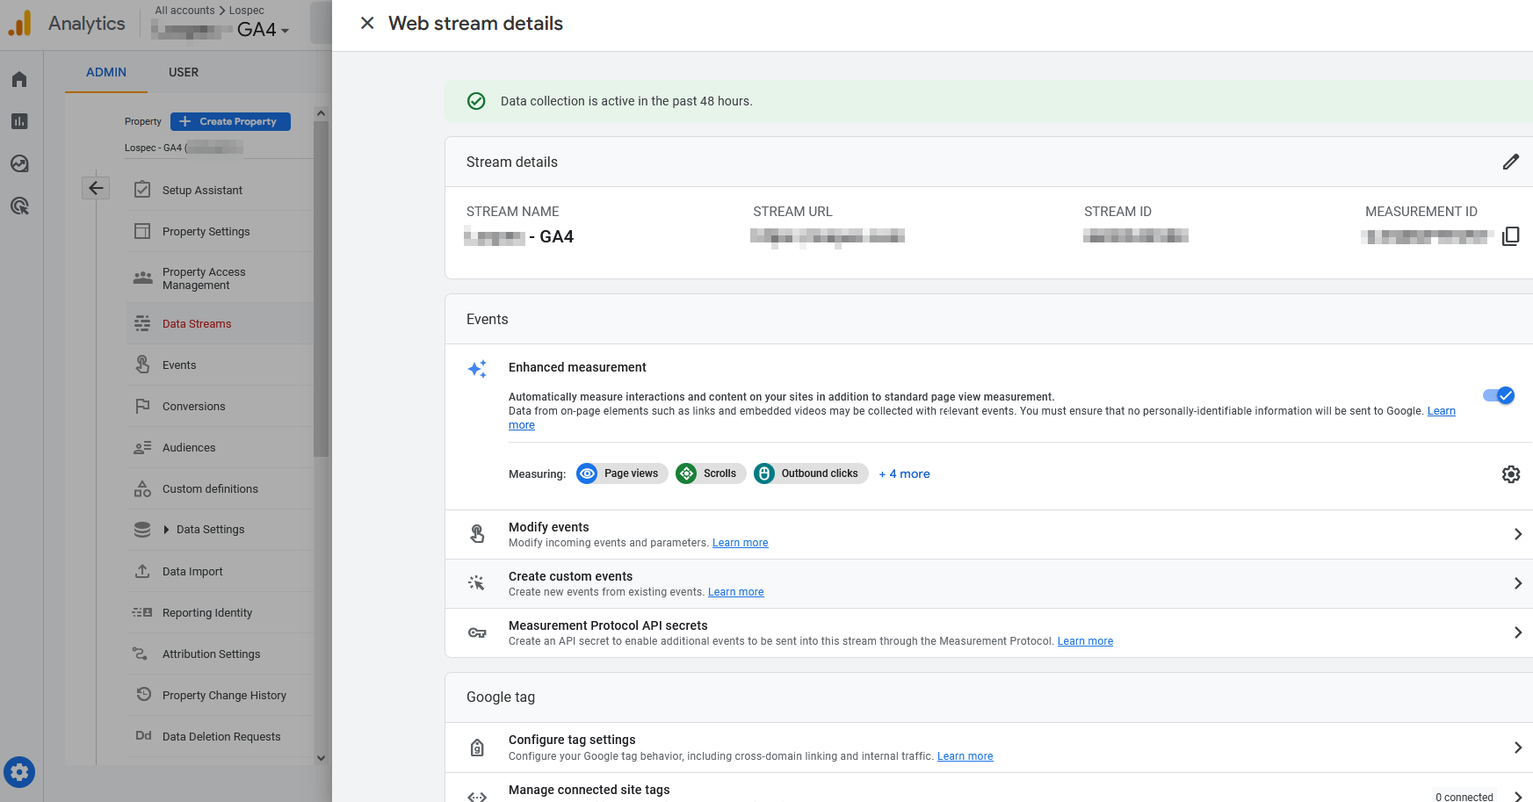This screenshot has width=1533, height=802.
Task: Open Configure tag settings chevron
Action: coord(1517,748)
